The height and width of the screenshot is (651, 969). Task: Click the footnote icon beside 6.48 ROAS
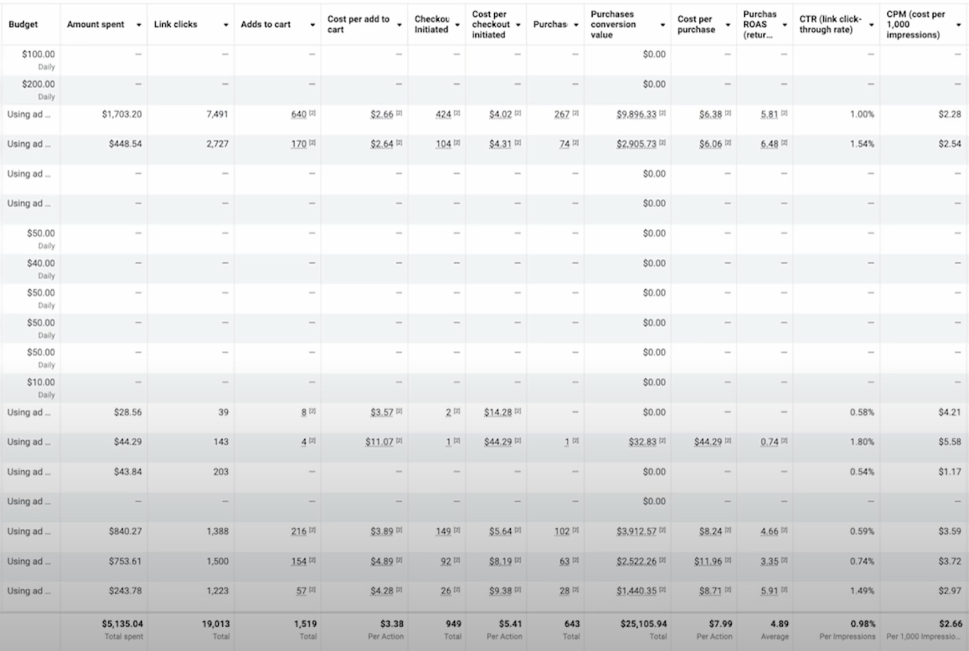click(x=784, y=143)
